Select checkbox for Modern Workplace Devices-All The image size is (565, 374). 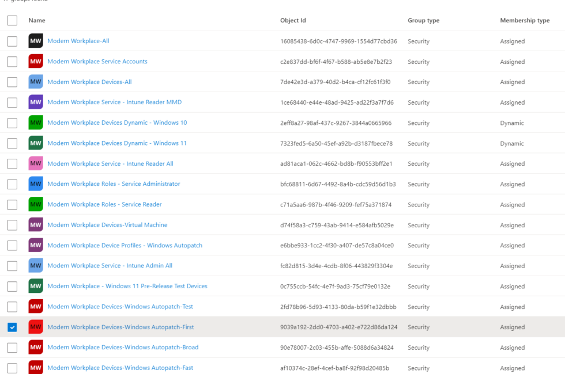click(x=12, y=82)
